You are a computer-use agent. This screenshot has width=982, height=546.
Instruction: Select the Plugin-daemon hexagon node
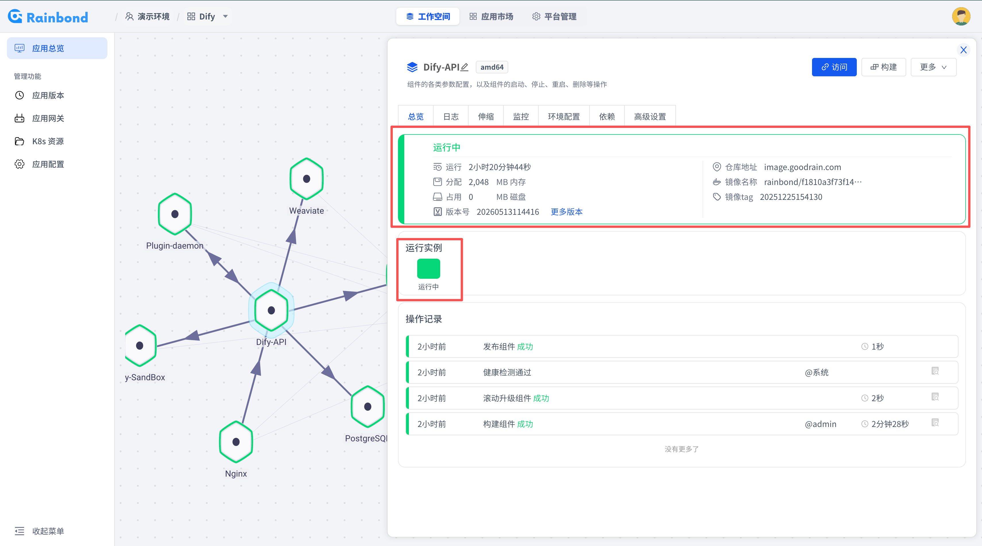coord(175,214)
